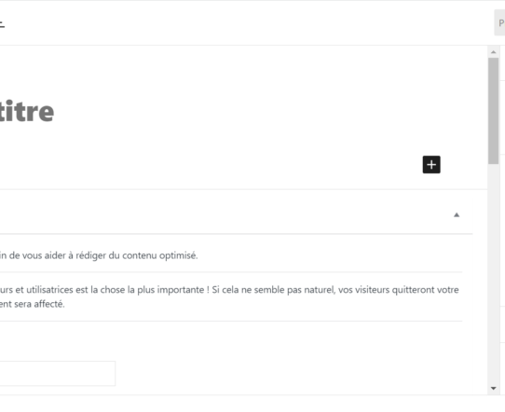Click the text 'ent sera affecté.'
The image size is (505, 412).
pyautogui.click(x=33, y=304)
